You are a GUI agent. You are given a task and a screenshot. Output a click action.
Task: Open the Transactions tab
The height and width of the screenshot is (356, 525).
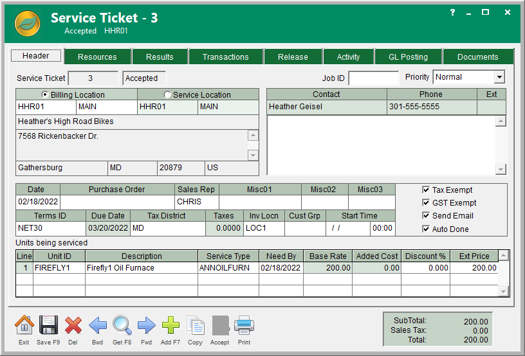click(x=226, y=57)
